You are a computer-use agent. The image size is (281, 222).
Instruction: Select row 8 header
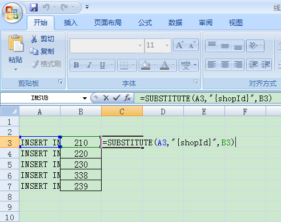coord(10,197)
